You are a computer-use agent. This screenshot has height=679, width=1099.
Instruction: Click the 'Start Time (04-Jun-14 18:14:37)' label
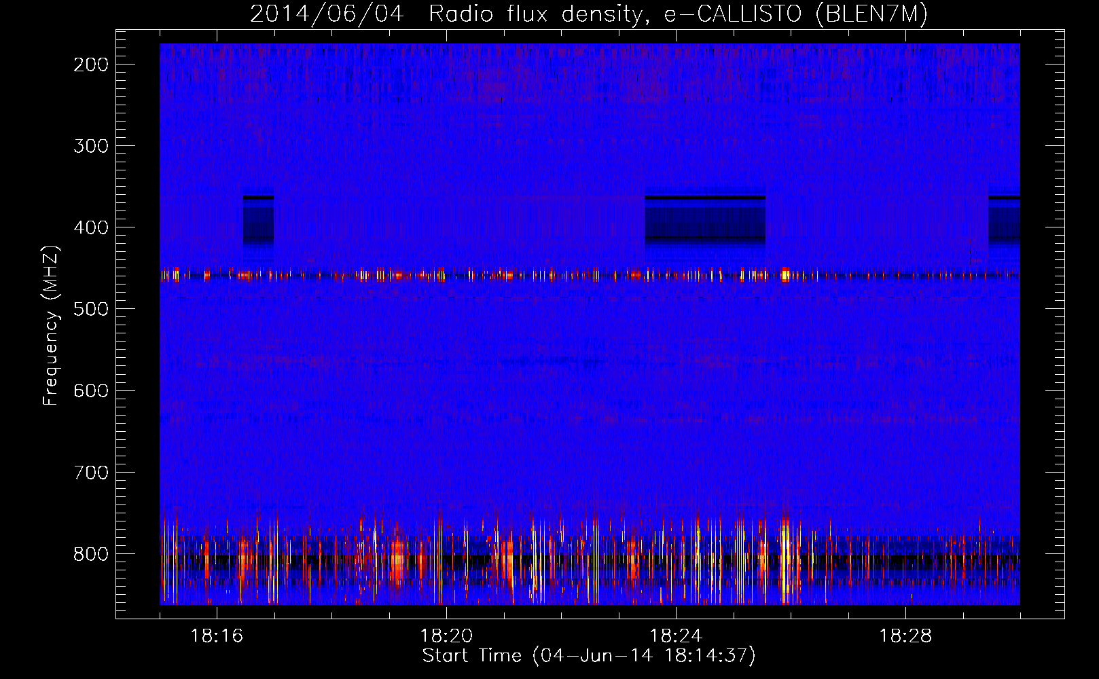click(x=589, y=656)
